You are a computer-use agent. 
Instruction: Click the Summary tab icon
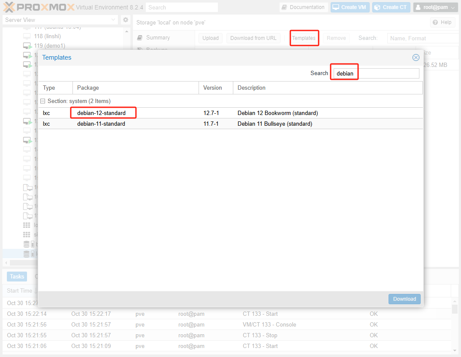click(x=140, y=38)
